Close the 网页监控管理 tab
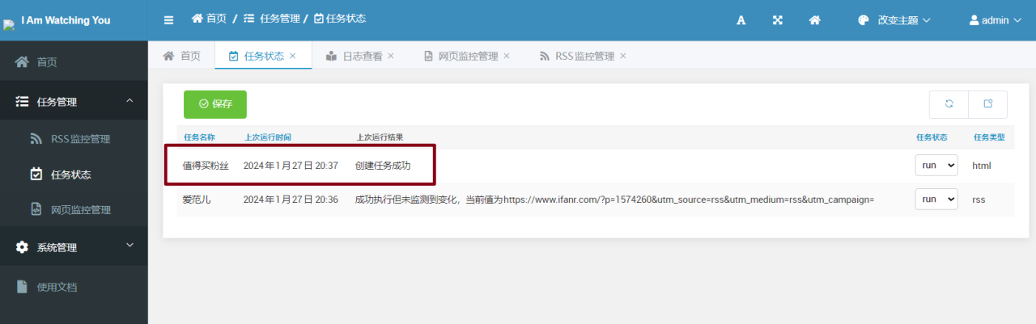 tap(507, 56)
